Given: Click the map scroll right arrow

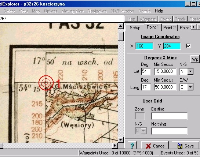Looking at the screenshot, I should point(115,145).
